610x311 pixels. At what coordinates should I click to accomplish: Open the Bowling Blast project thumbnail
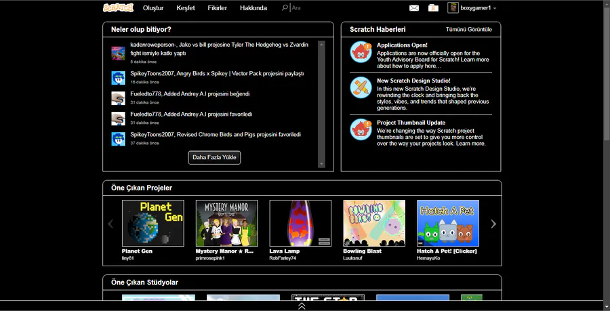(374, 223)
